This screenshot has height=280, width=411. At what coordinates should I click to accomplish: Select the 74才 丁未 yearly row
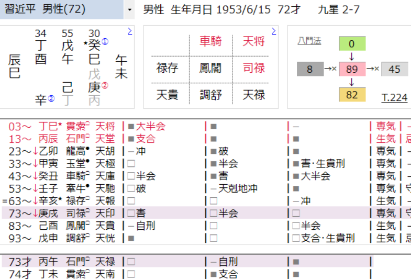click(x=187, y=274)
